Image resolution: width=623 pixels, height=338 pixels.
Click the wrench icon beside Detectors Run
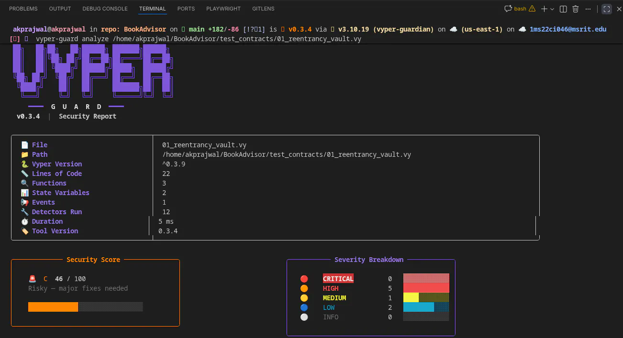point(24,212)
